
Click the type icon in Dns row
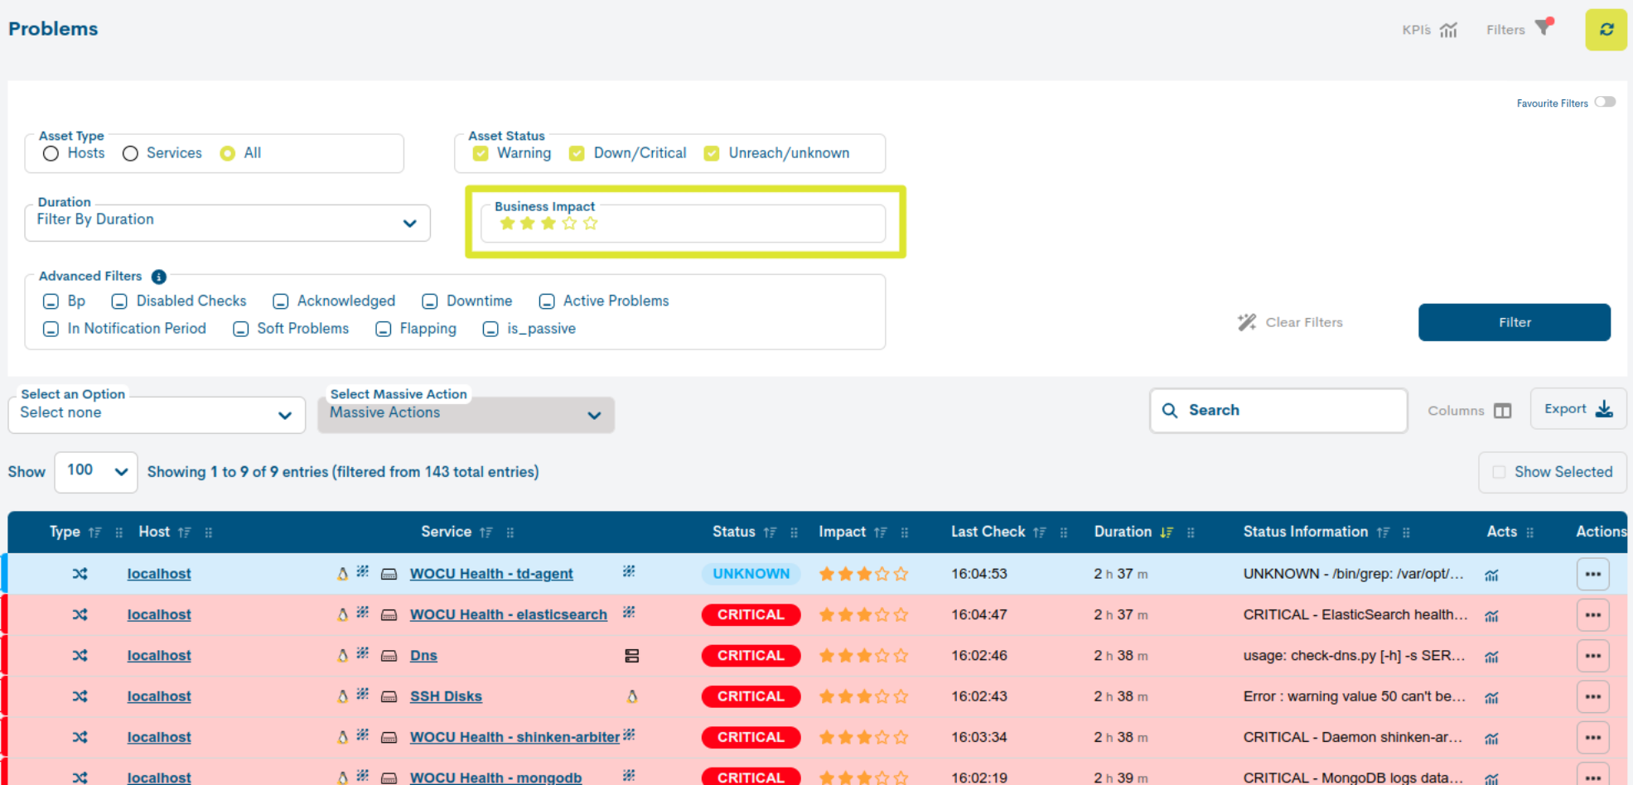click(80, 656)
